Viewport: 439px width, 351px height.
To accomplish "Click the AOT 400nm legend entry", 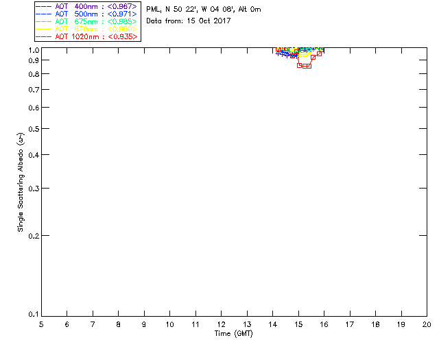I will coord(86,6).
